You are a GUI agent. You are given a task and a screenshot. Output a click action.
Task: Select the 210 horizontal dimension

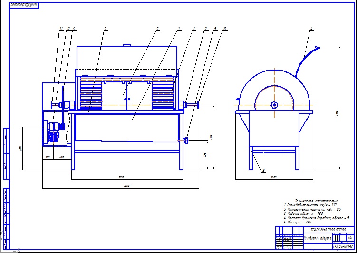(48, 157)
